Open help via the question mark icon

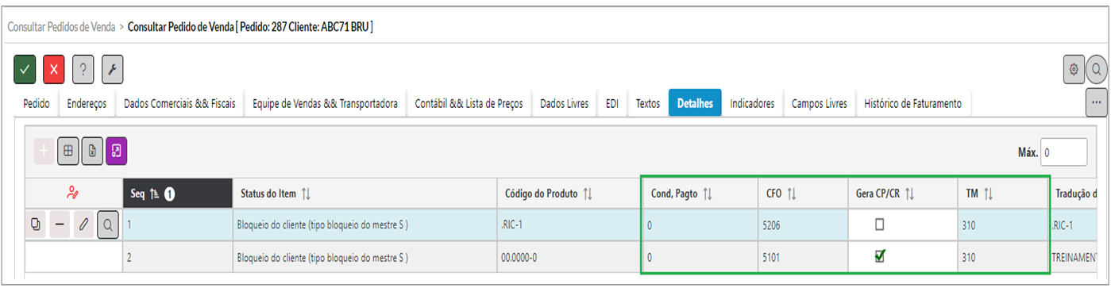(x=83, y=70)
